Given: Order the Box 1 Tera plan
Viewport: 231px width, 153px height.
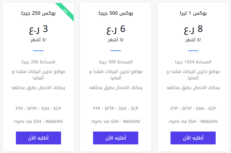Looking at the screenshot, I should click(193, 138).
